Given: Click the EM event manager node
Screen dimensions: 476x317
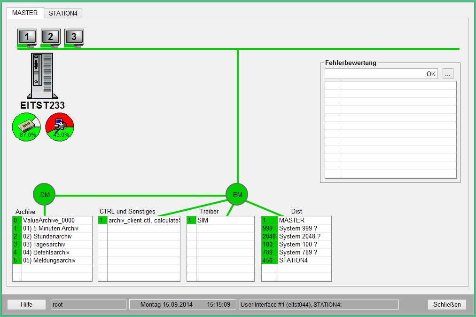Looking at the screenshot, I should [x=237, y=194].
